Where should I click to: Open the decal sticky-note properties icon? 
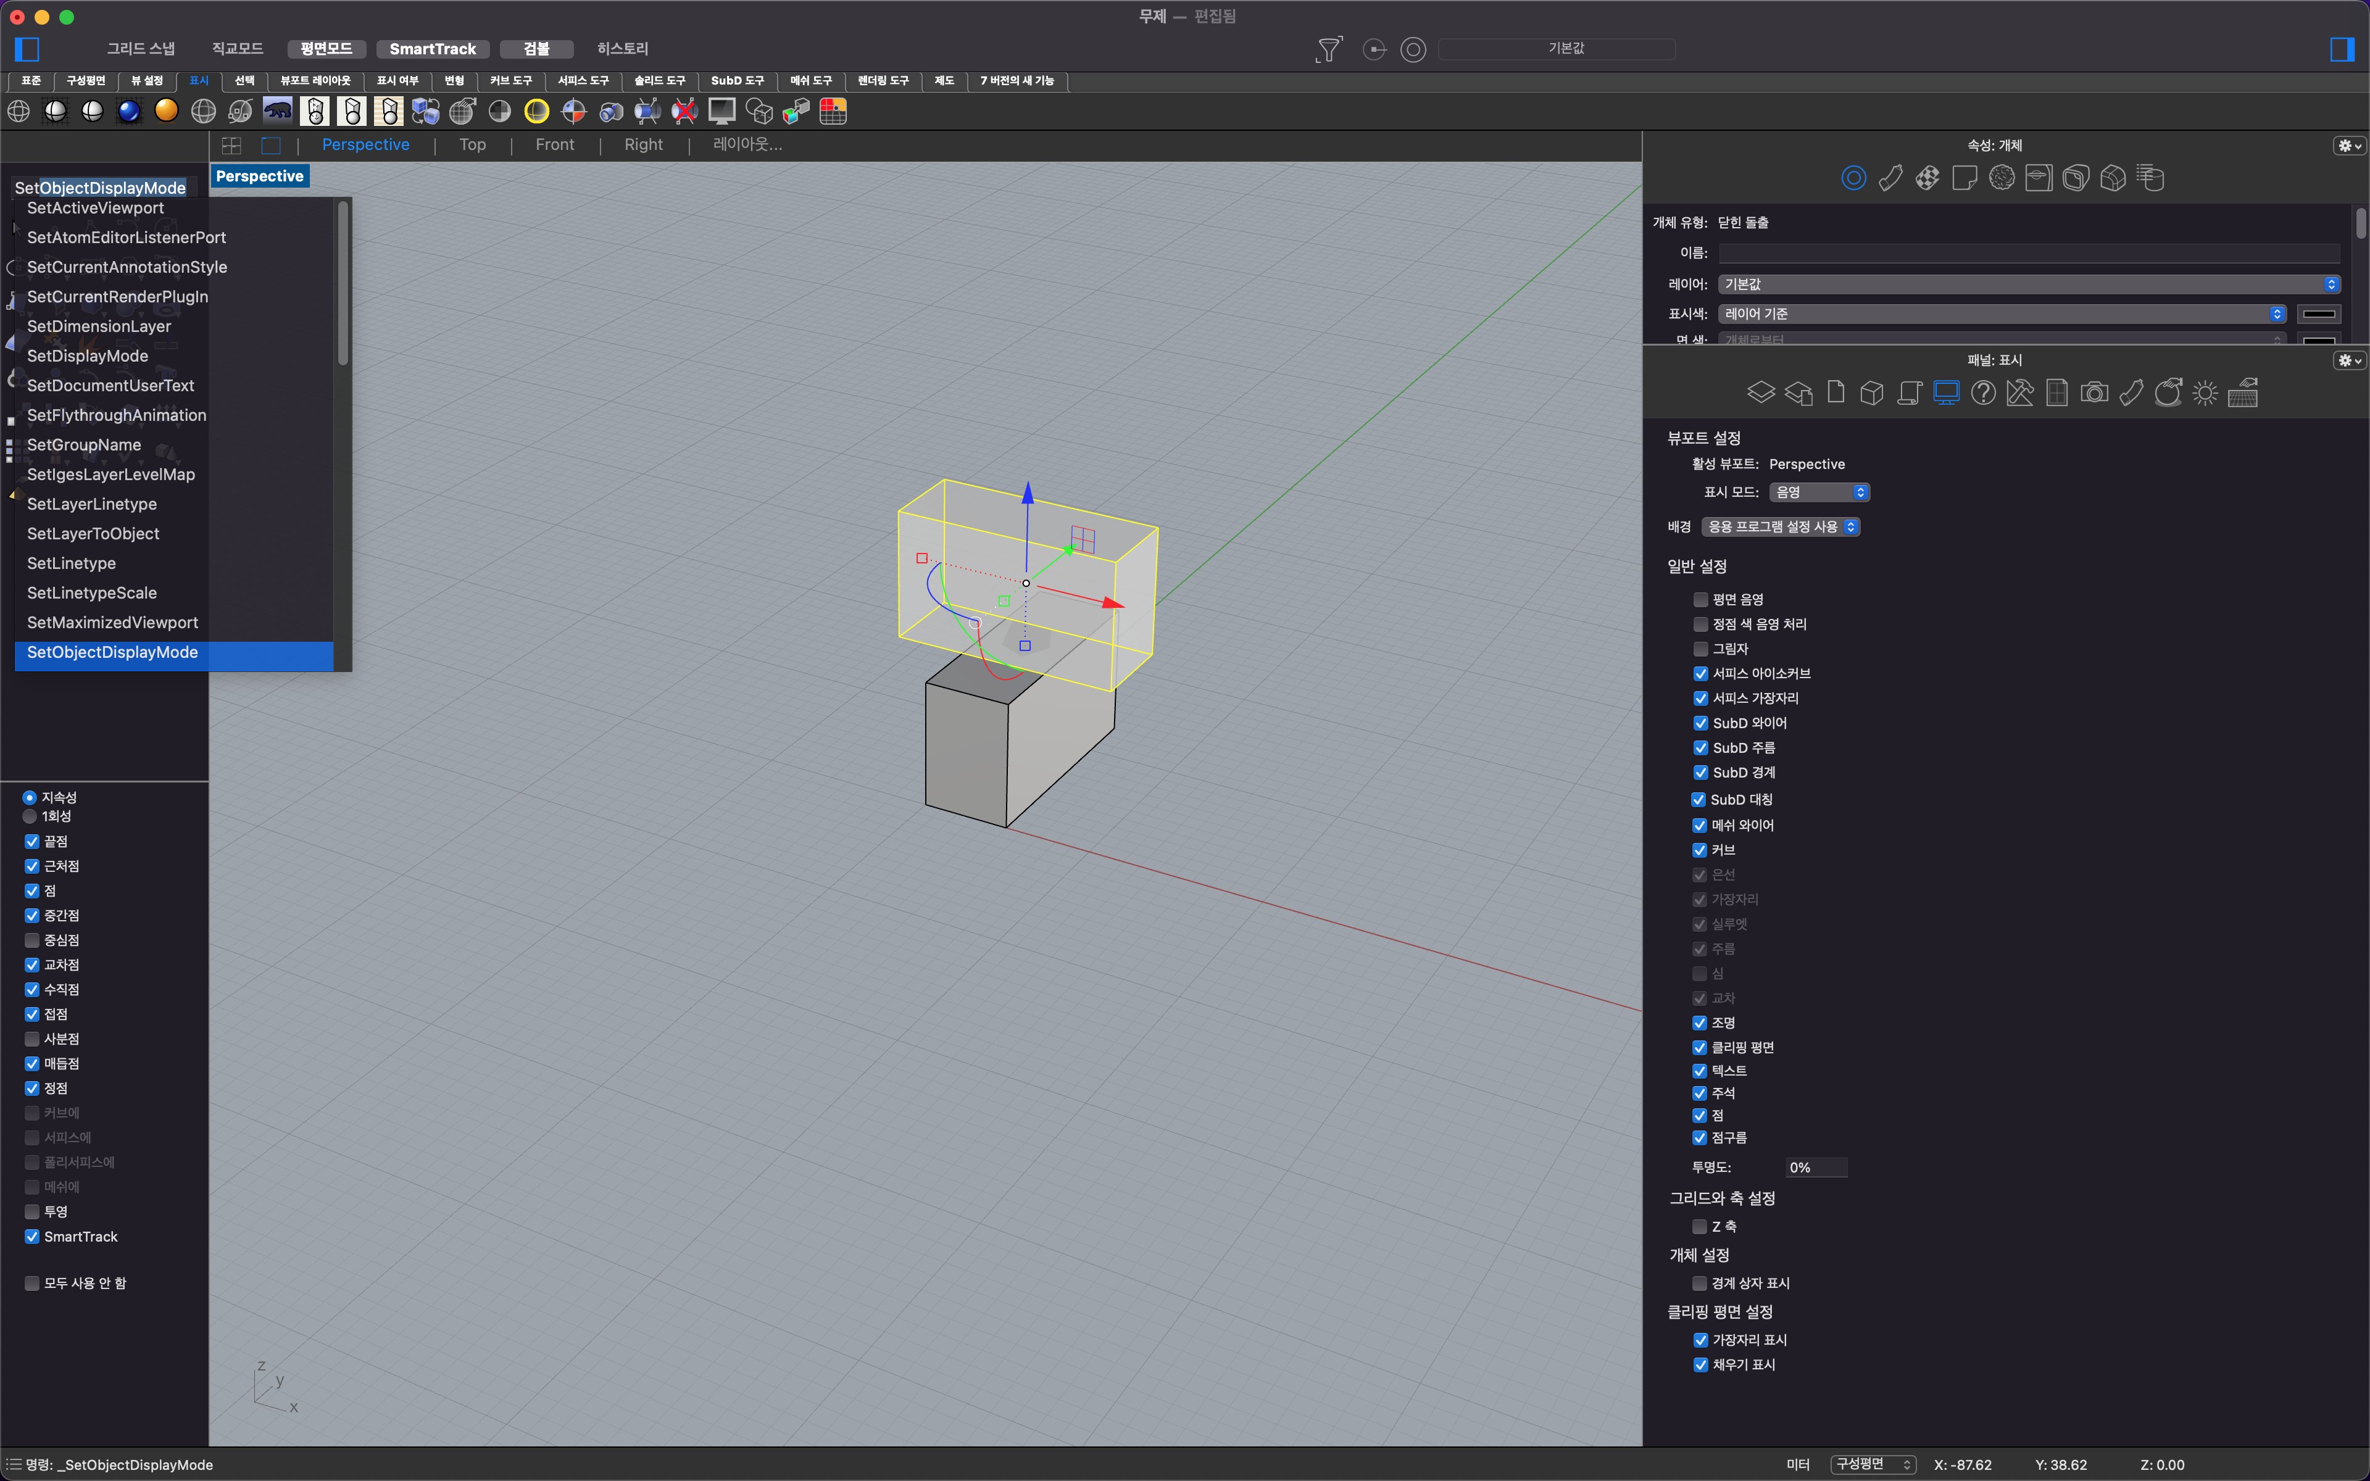coord(1965,178)
